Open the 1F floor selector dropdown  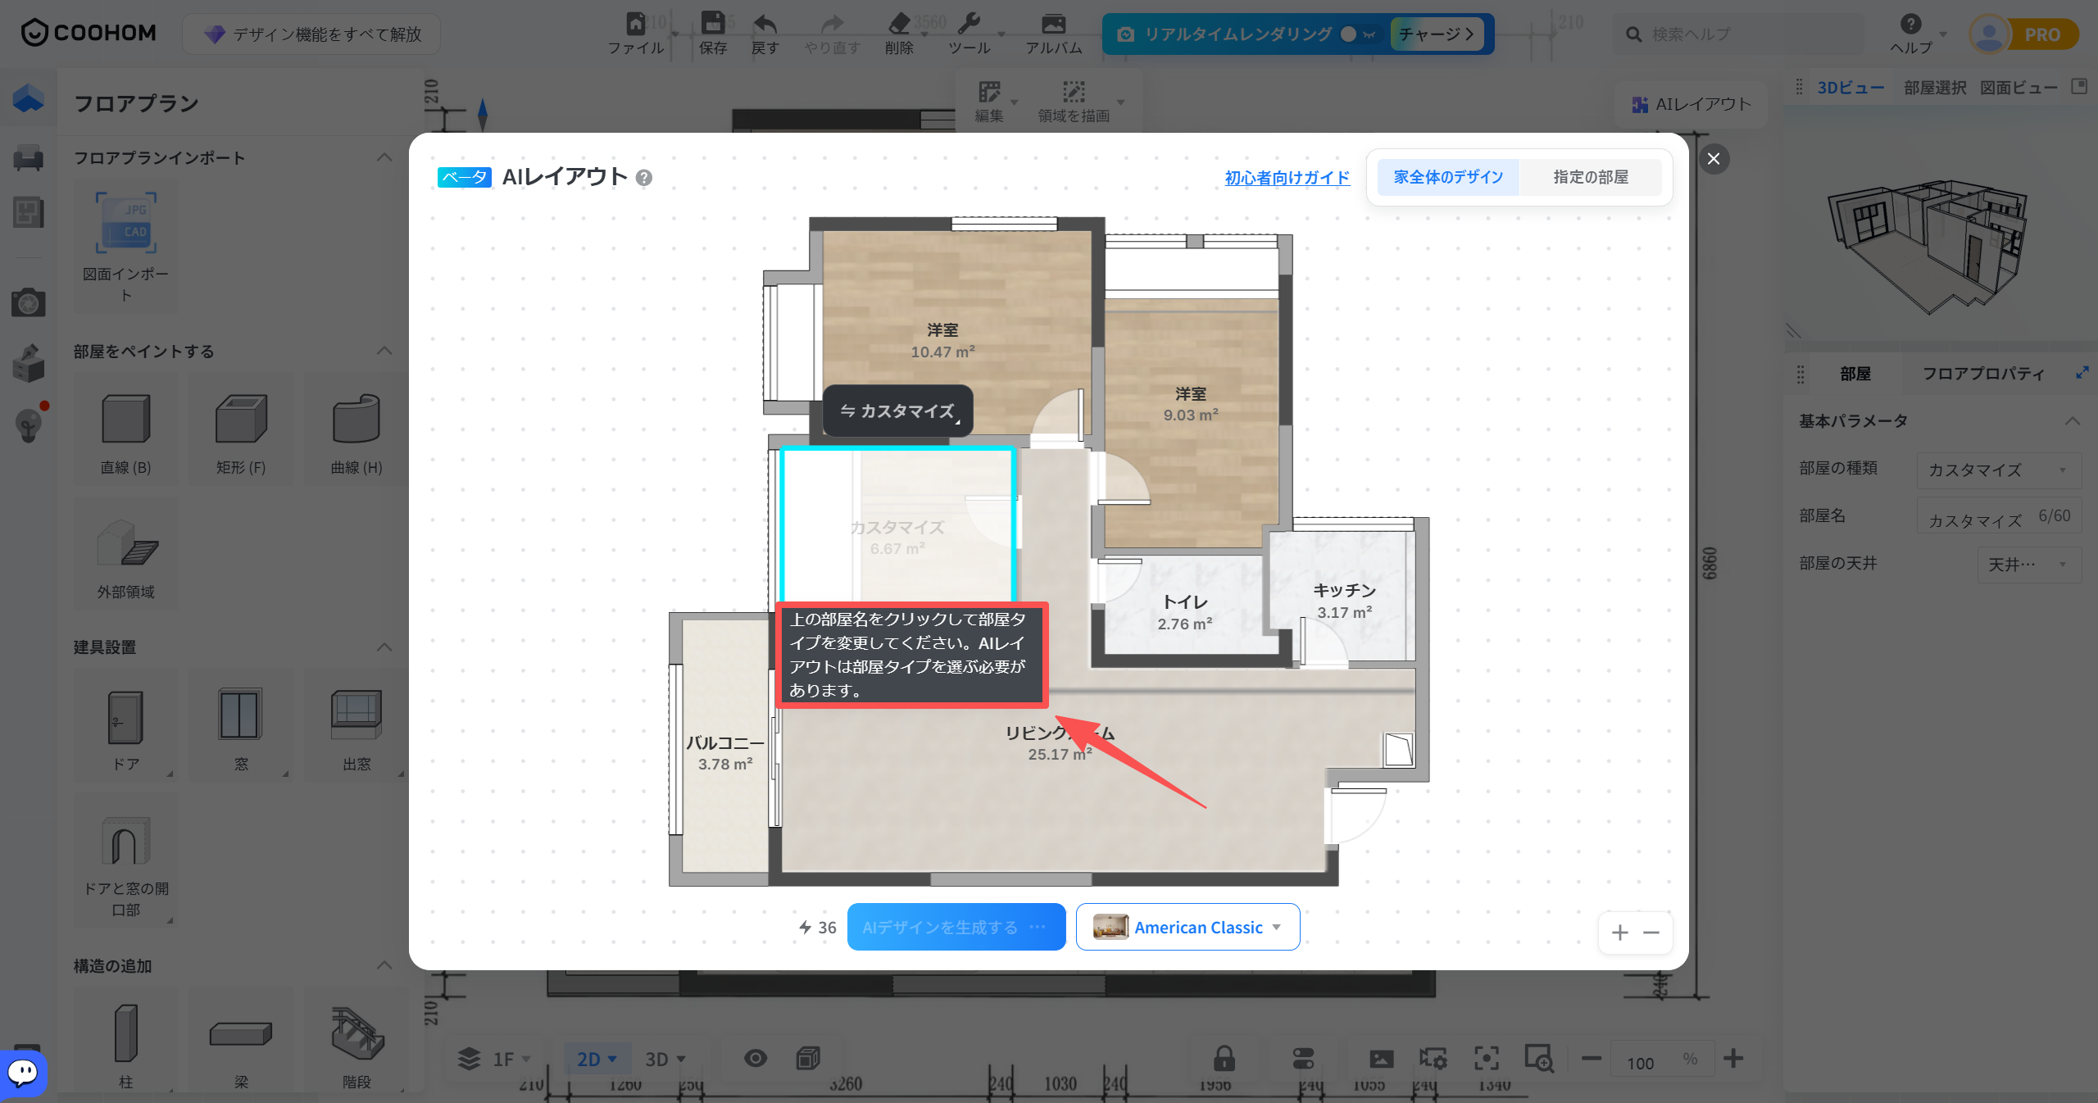494,1059
